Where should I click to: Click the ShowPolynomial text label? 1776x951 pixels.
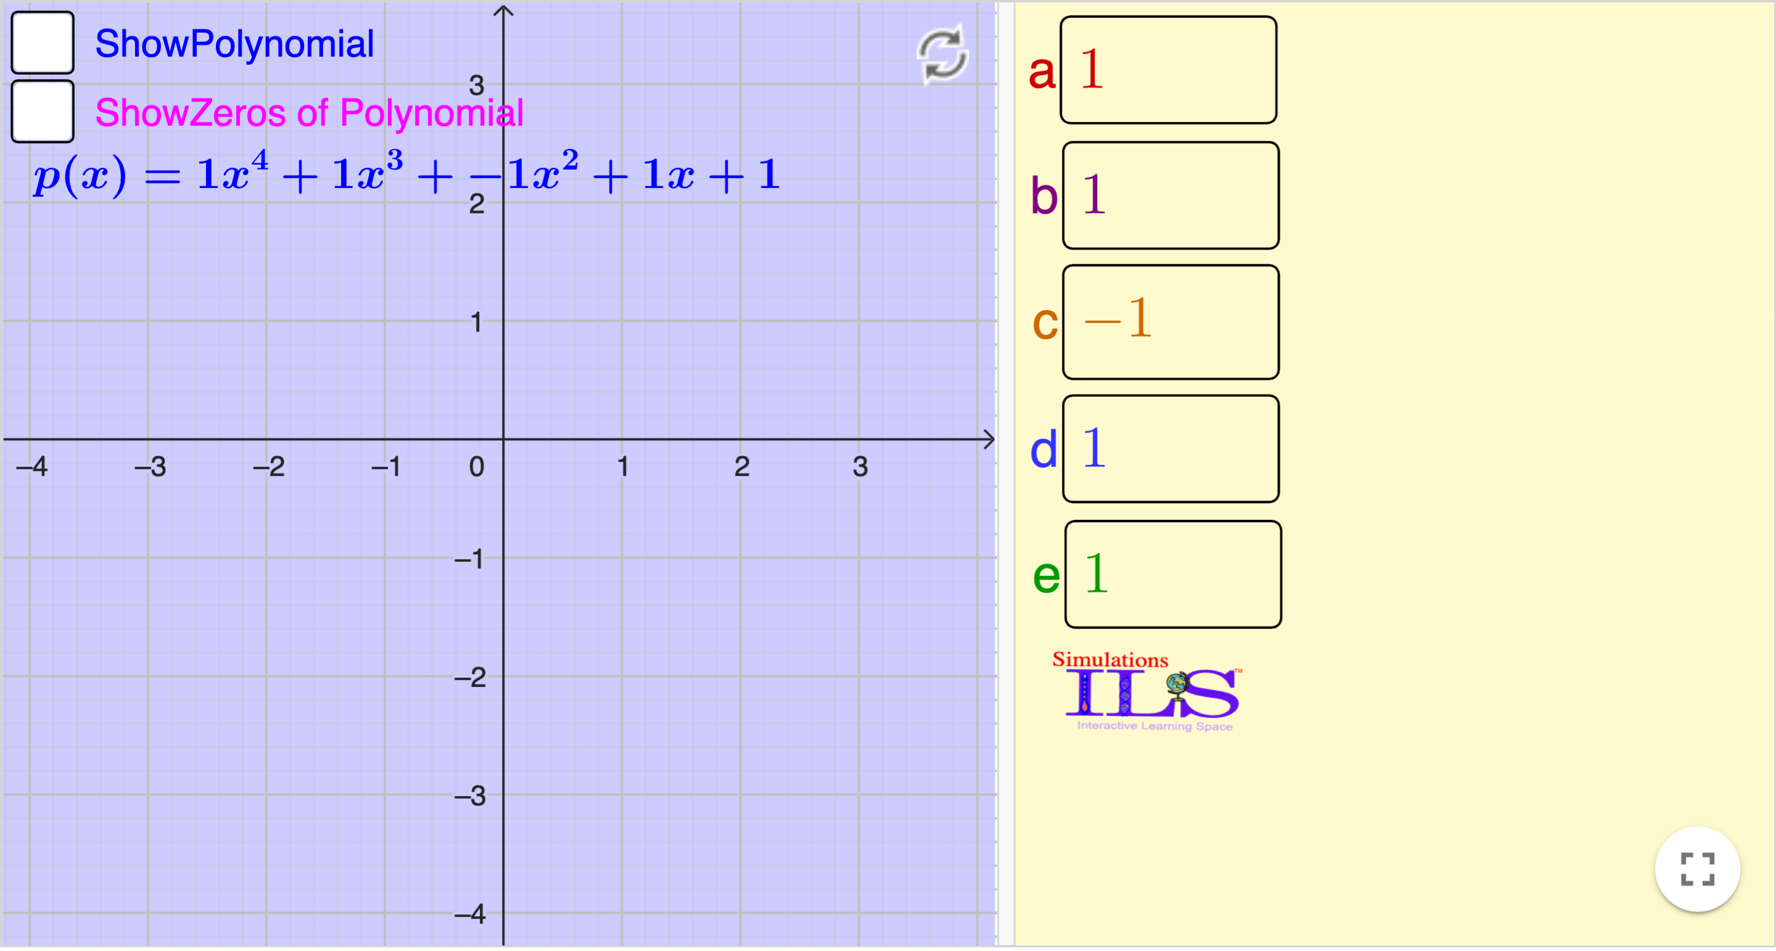(234, 44)
